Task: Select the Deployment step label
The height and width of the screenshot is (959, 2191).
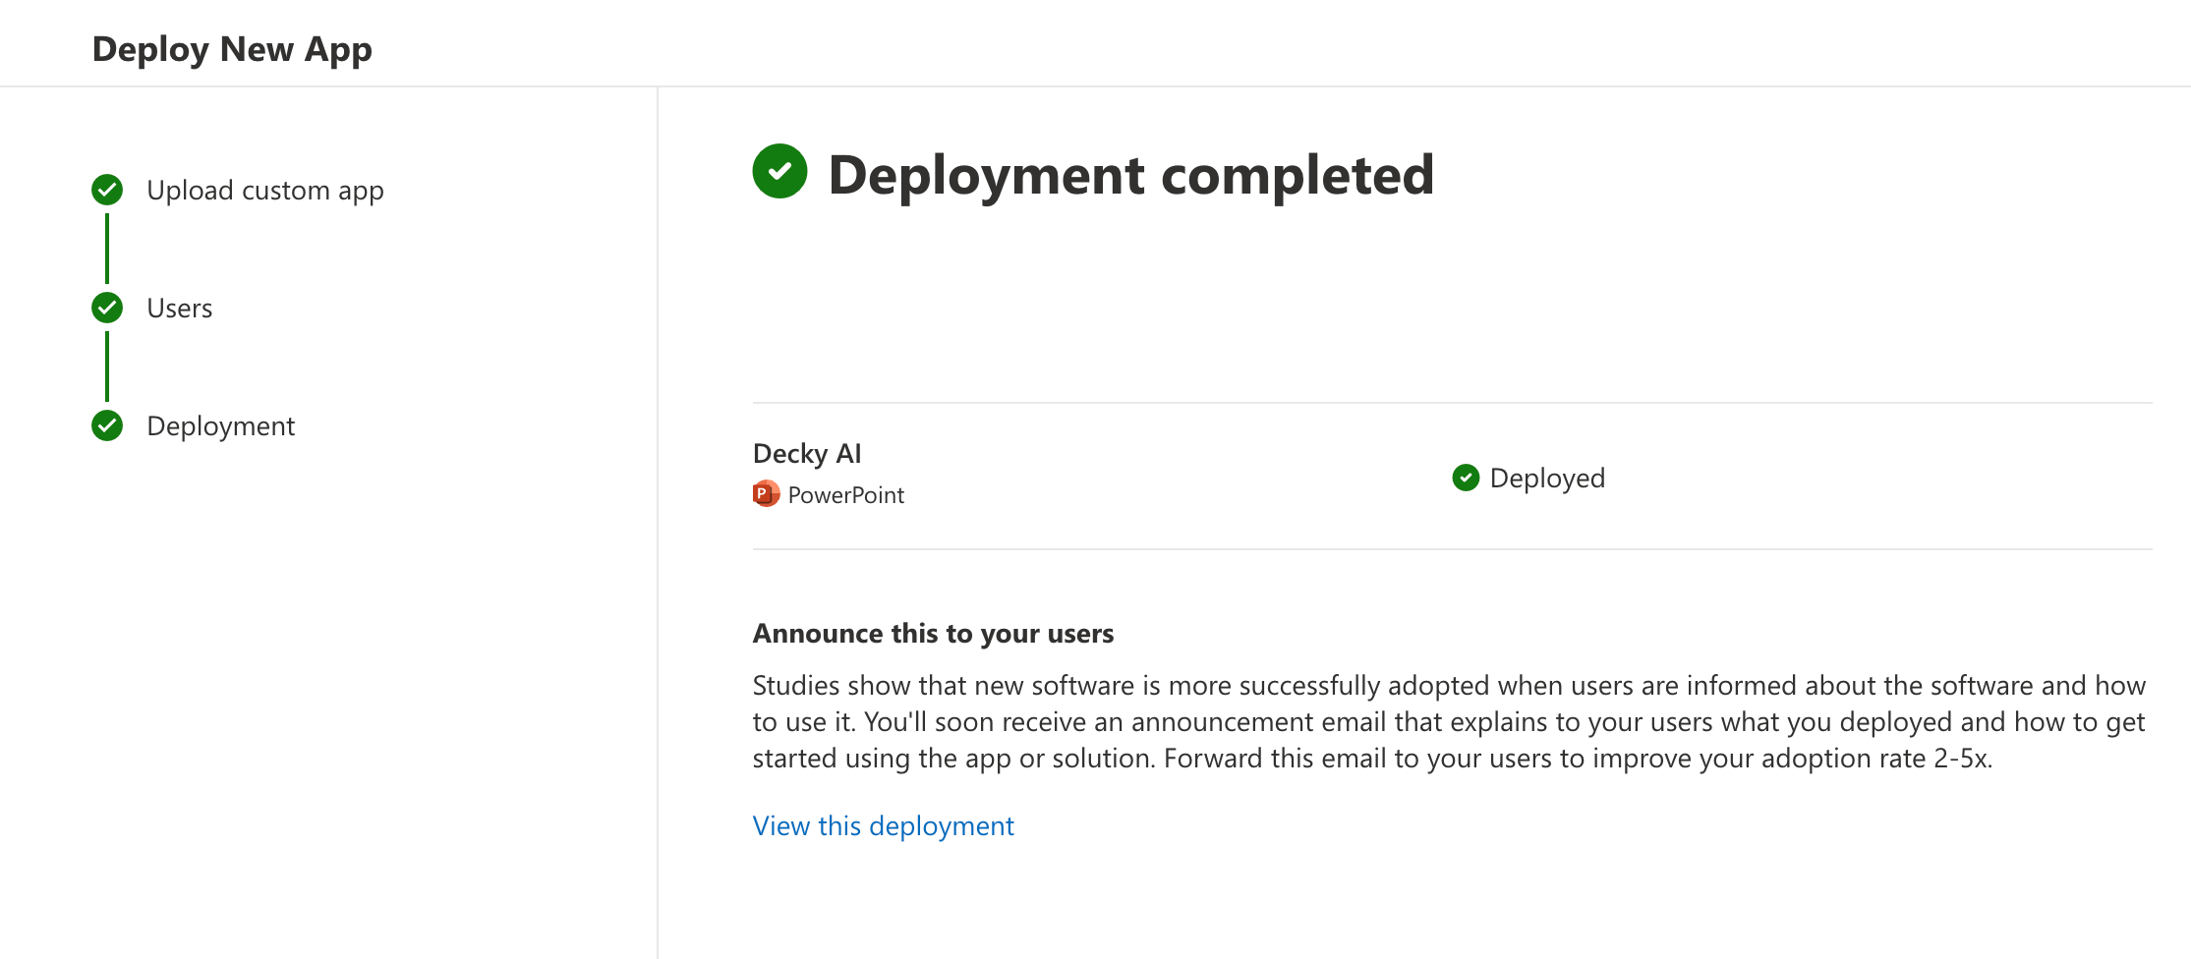Action: coord(221,426)
